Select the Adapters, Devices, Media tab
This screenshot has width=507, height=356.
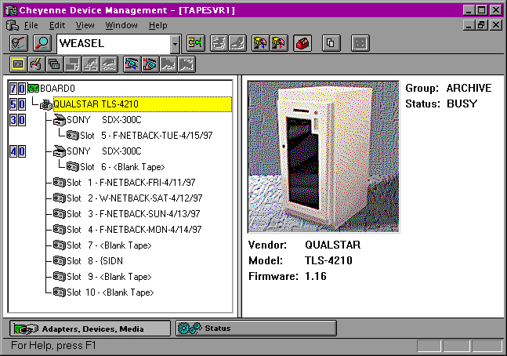coord(89,329)
